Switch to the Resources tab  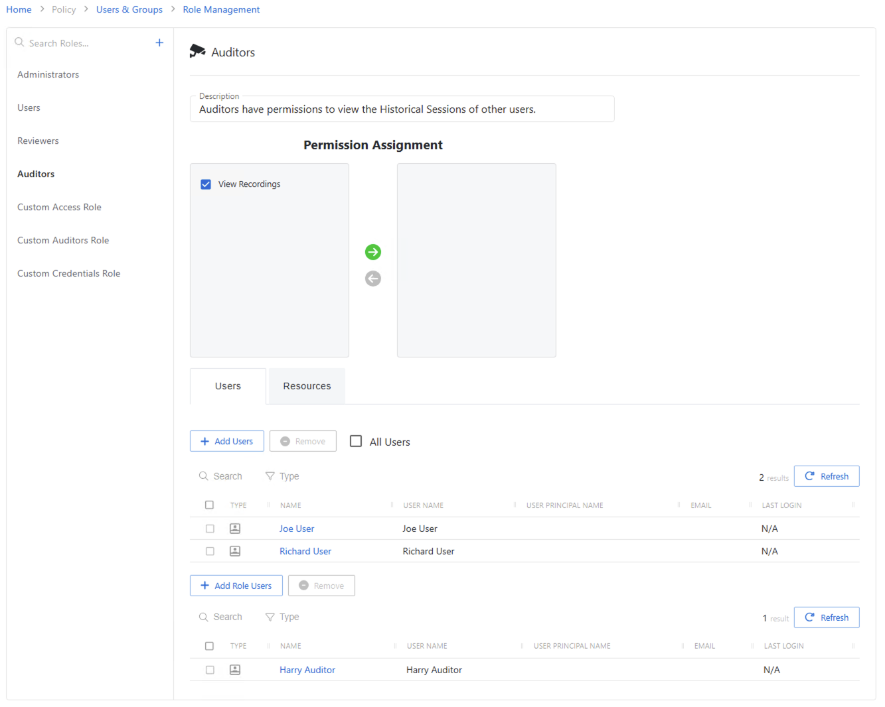(x=307, y=386)
